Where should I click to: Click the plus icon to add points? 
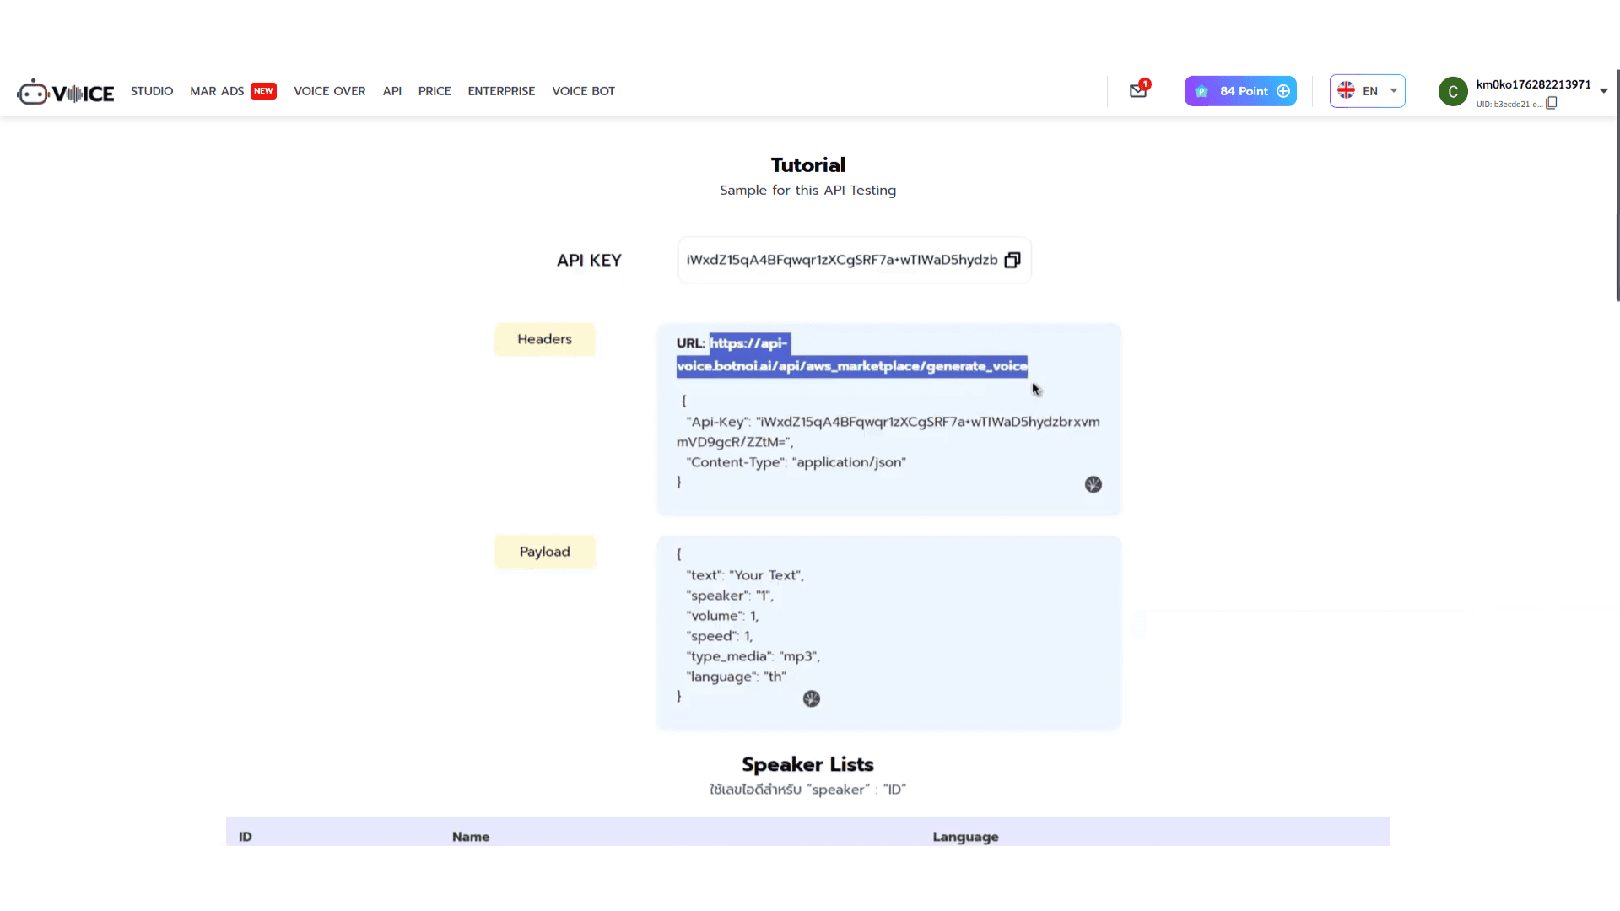(1283, 91)
